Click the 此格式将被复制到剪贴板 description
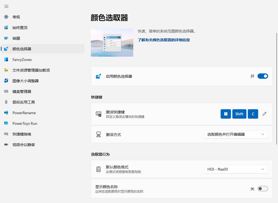Image resolution: width=278 pixels, height=203 pixels. point(124,172)
